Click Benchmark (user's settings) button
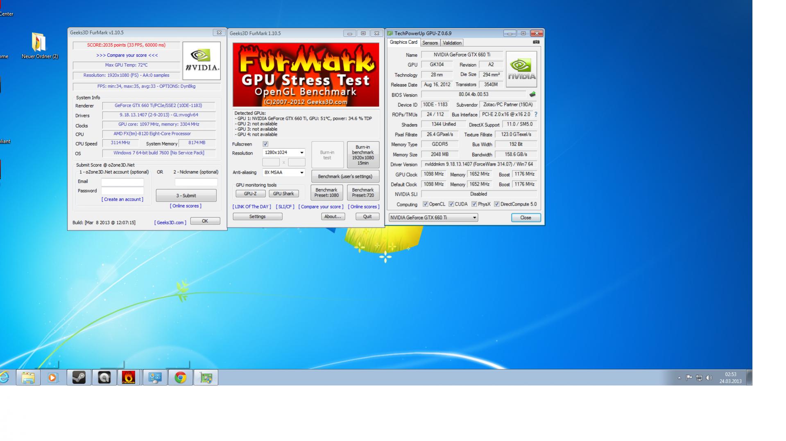Image resolution: width=786 pixels, height=441 pixels. click(x=345, y=177)
